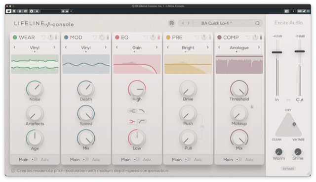Viewport: 316px width, 182px height.
Task: Click the level meter icon in the COMP header
Action: 261,37
